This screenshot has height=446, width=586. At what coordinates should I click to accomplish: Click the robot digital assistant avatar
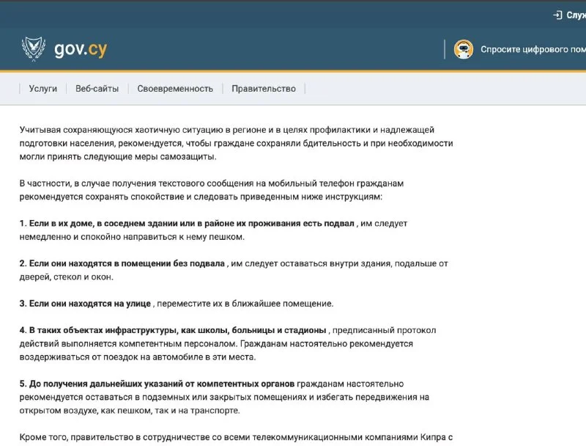point(463,49)
